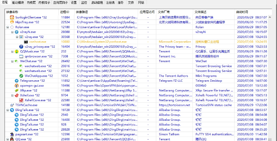Collapse the Rolan.exe process tree
The image size is (277, 141).
8,27
